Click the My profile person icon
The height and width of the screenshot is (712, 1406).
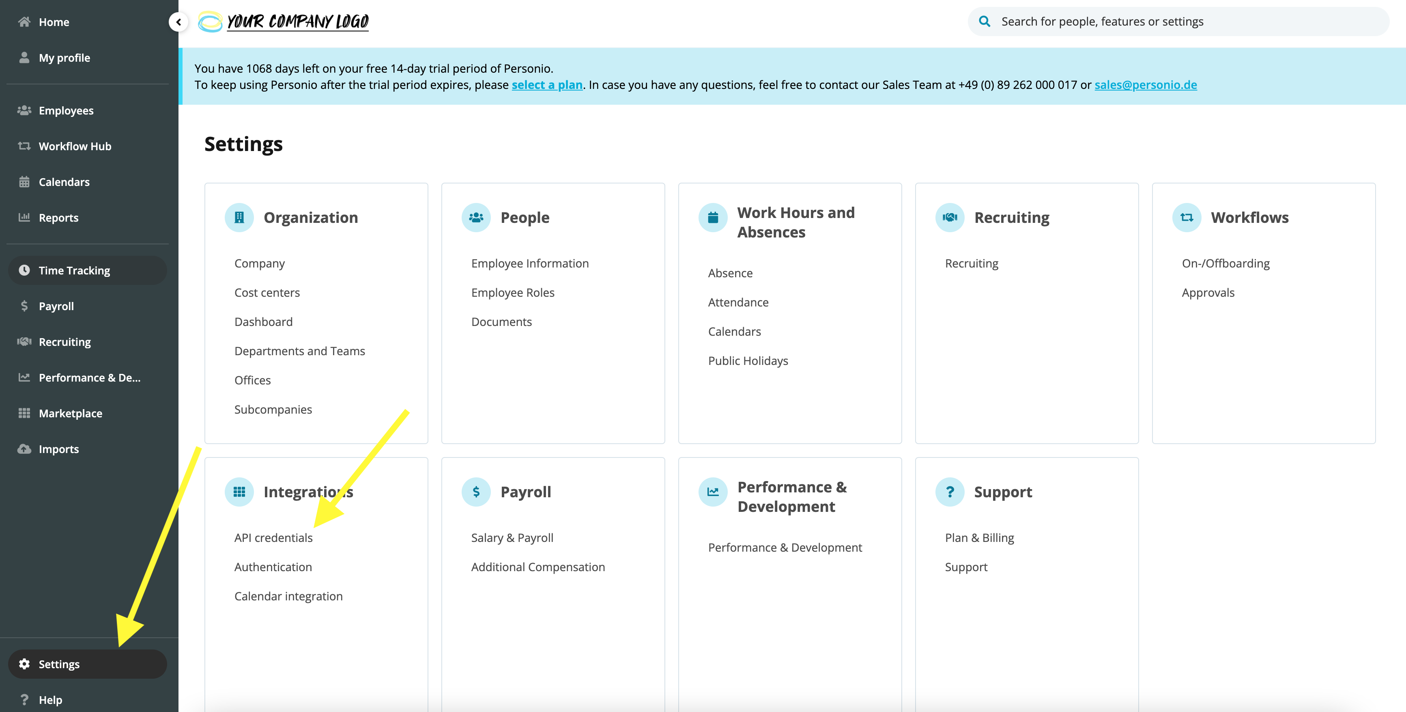click(x=24, y=57)
